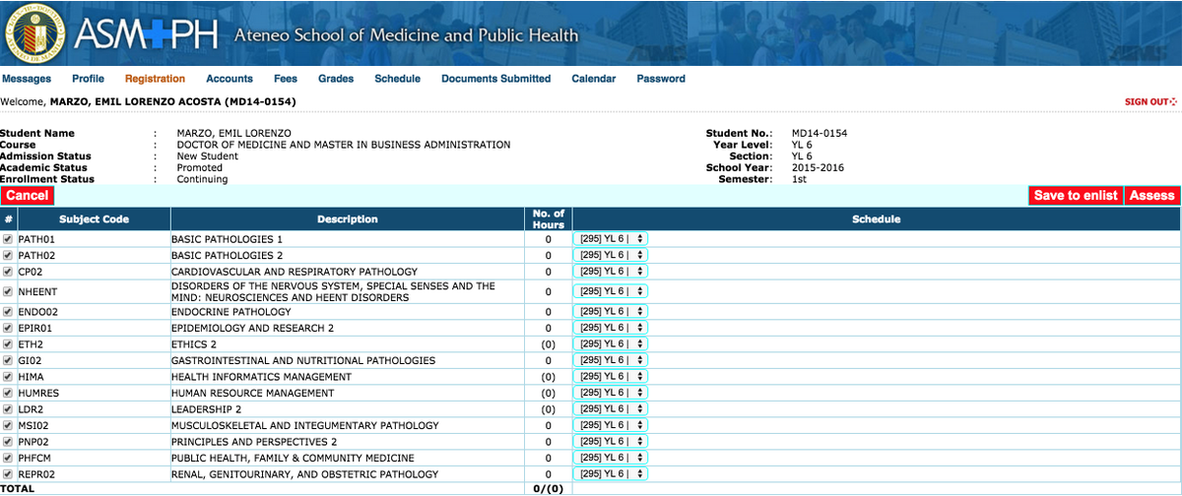Deselect the ETH2 subject checkbox
Image resolution: width=1182 pixels, height=496 pixels.
point(8,343)
